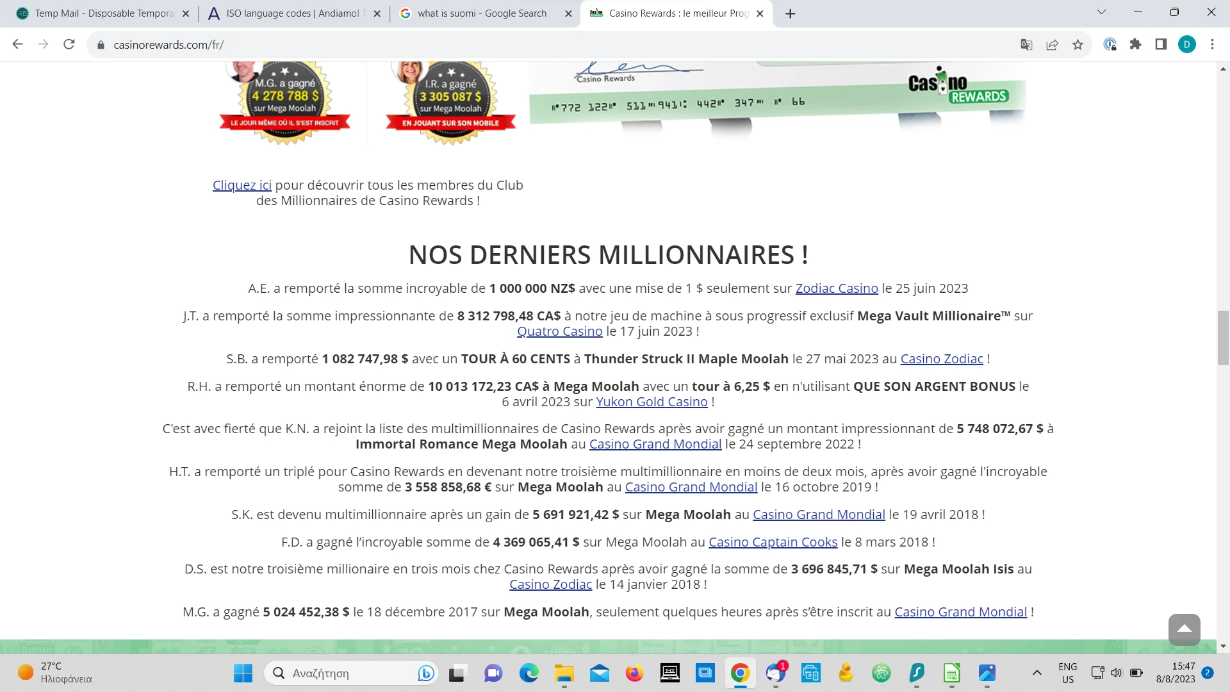1230x692 pixels.
Task: Open the Mail app in taskbar
Action: pyautogui.click(x=599, y=673)
